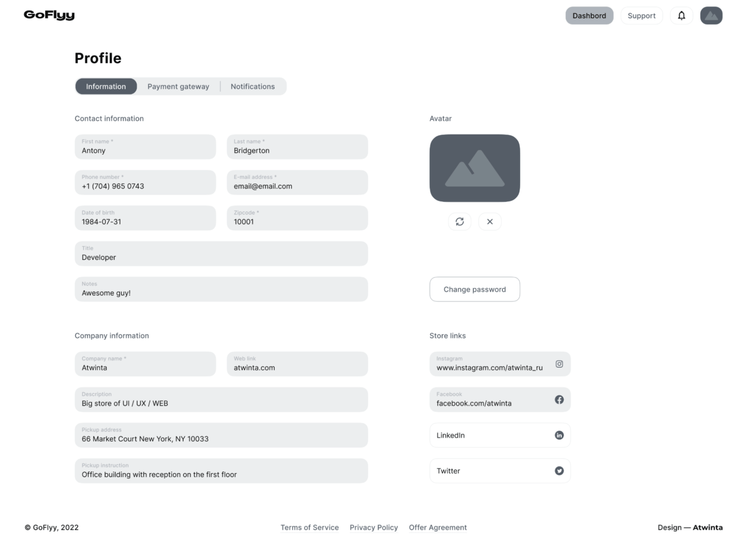The width and height of the screenshot is (747, 543).
Task: Click the Zipcode field
Action: coord(297,218)
